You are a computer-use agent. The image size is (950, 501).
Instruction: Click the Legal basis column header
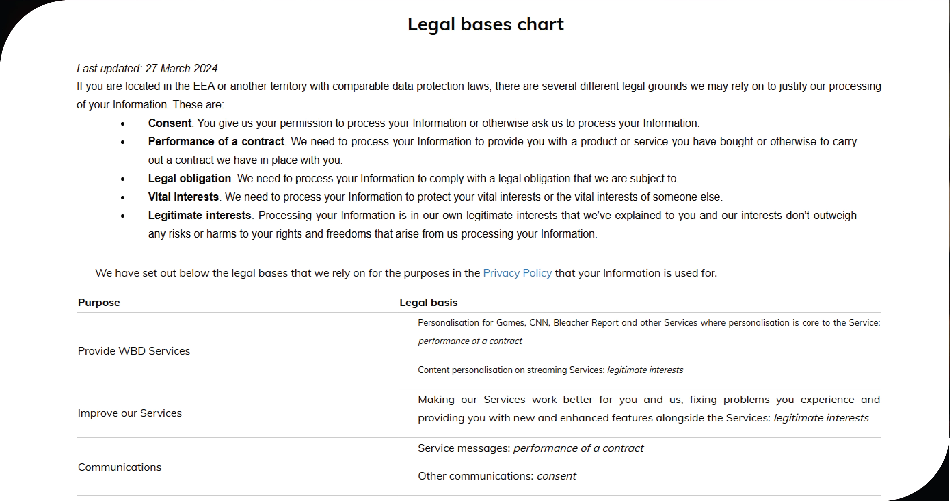pos(428,303)
